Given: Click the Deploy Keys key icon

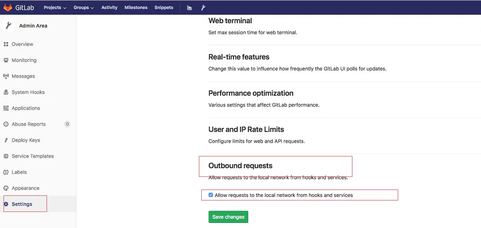Looking at the screenshot, I should coord(6,140).
